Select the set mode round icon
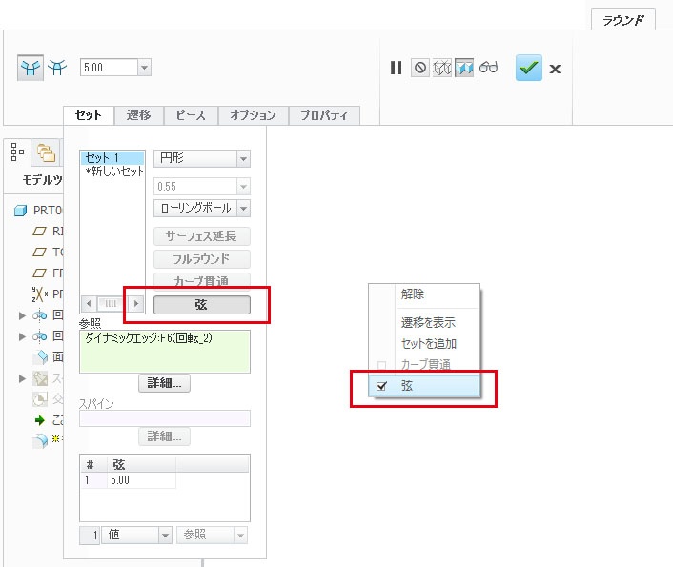673x567 pixels. click(x=30, y=68)
